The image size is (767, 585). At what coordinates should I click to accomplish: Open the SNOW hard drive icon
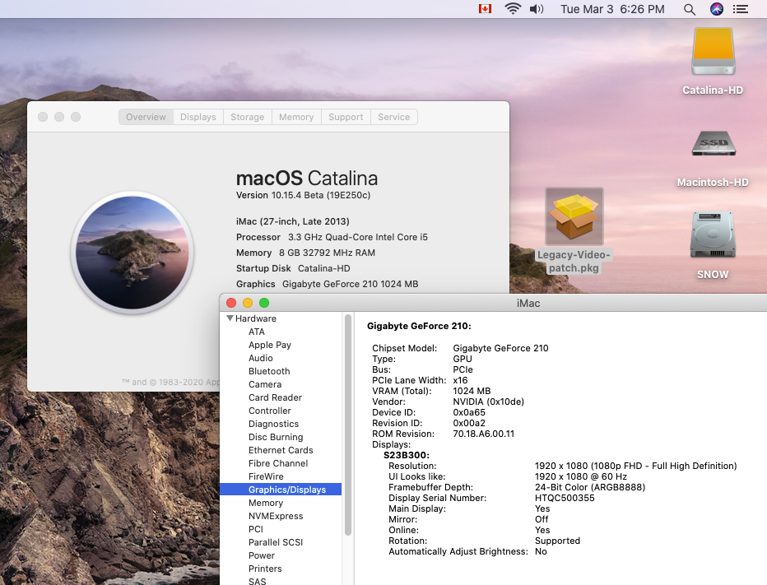pyautogui.click(x=713, y=234)
